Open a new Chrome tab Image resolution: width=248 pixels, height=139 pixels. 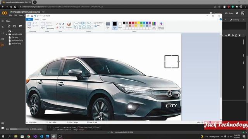coord(35,2)
